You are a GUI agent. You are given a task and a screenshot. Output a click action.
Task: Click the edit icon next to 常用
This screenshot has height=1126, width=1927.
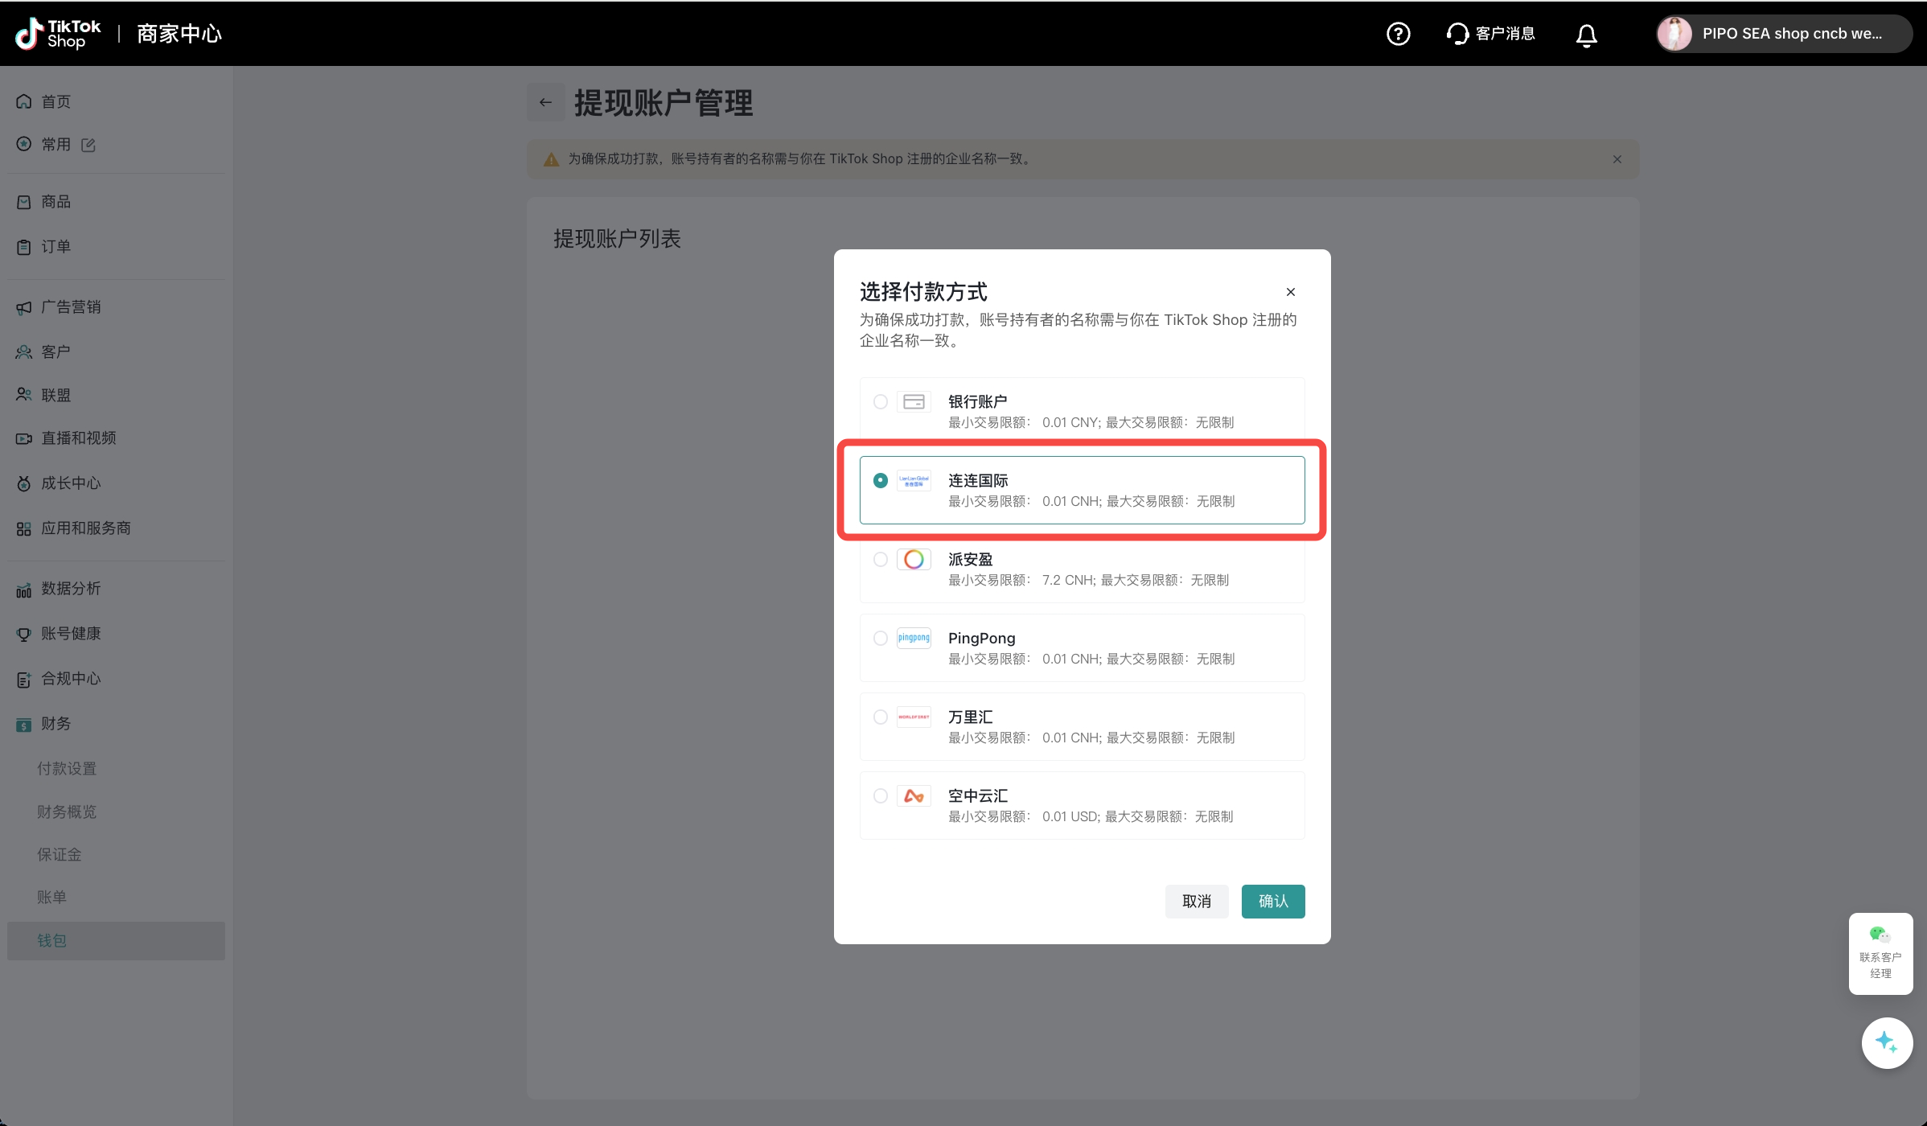88,145
